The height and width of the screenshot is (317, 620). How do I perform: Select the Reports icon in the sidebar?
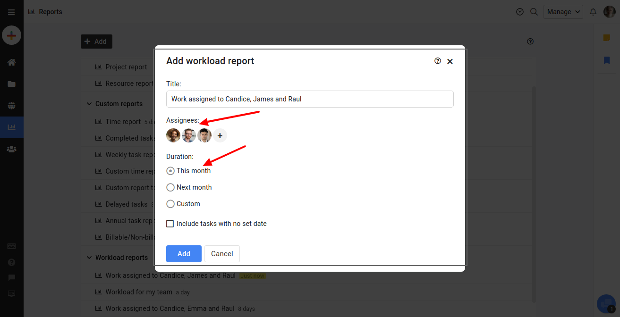(11, 127)
